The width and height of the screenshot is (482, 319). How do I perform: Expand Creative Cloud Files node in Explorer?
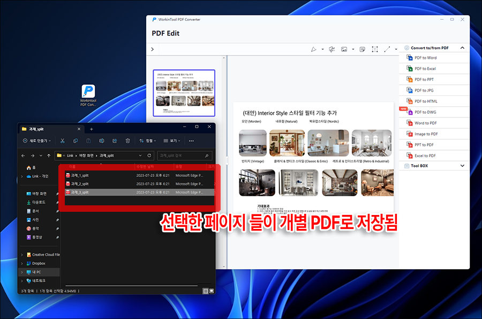click(x=22, y=255)
